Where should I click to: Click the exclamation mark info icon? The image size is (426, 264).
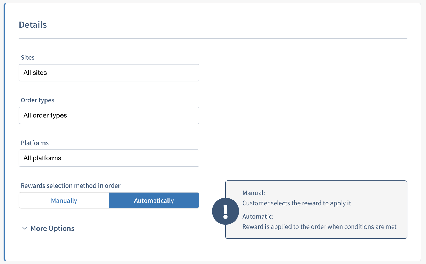click(x=226, y=212)
